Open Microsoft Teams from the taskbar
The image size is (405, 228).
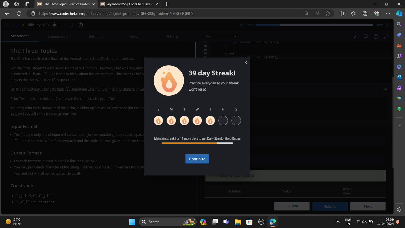tap(226, 222)
